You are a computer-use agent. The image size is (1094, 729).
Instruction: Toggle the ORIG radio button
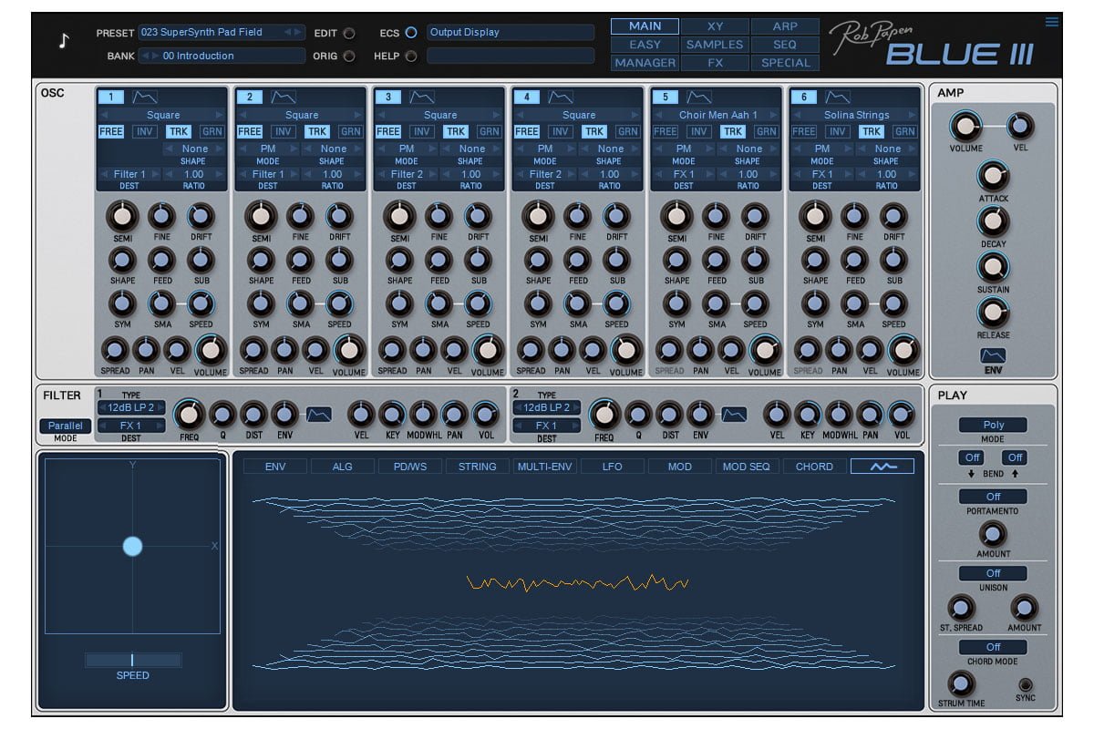click(349, 56)
